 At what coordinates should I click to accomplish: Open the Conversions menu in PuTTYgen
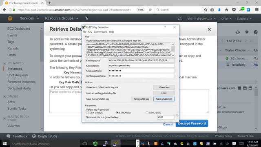click(100, 32)
